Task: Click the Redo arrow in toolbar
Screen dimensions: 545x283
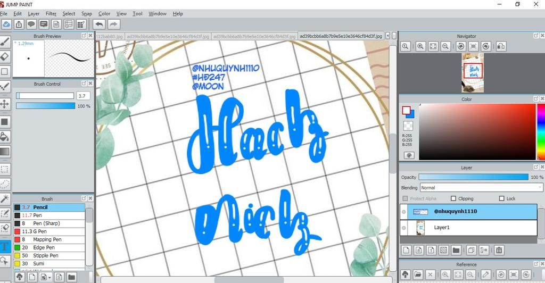Action: coord(114,24)
